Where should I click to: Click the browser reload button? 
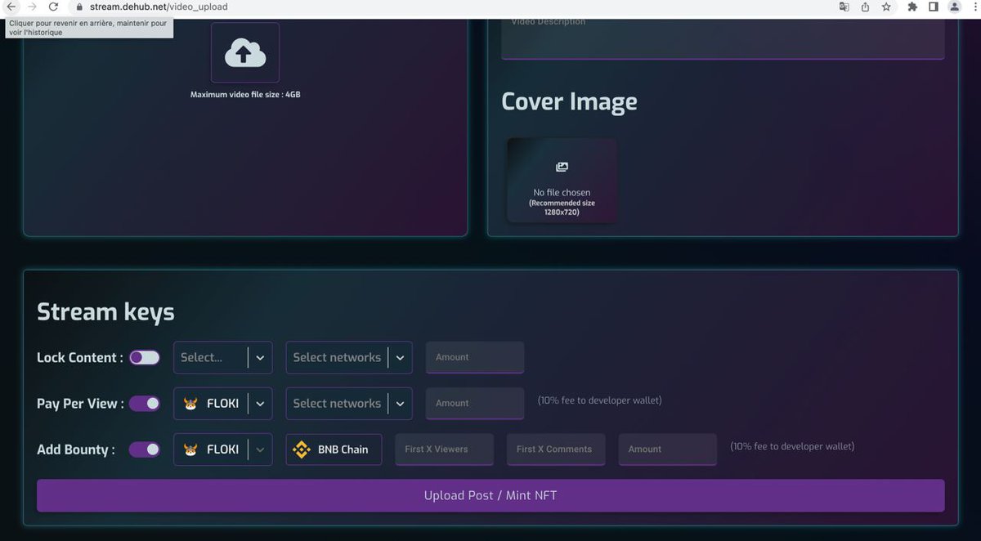click(53, 7)
